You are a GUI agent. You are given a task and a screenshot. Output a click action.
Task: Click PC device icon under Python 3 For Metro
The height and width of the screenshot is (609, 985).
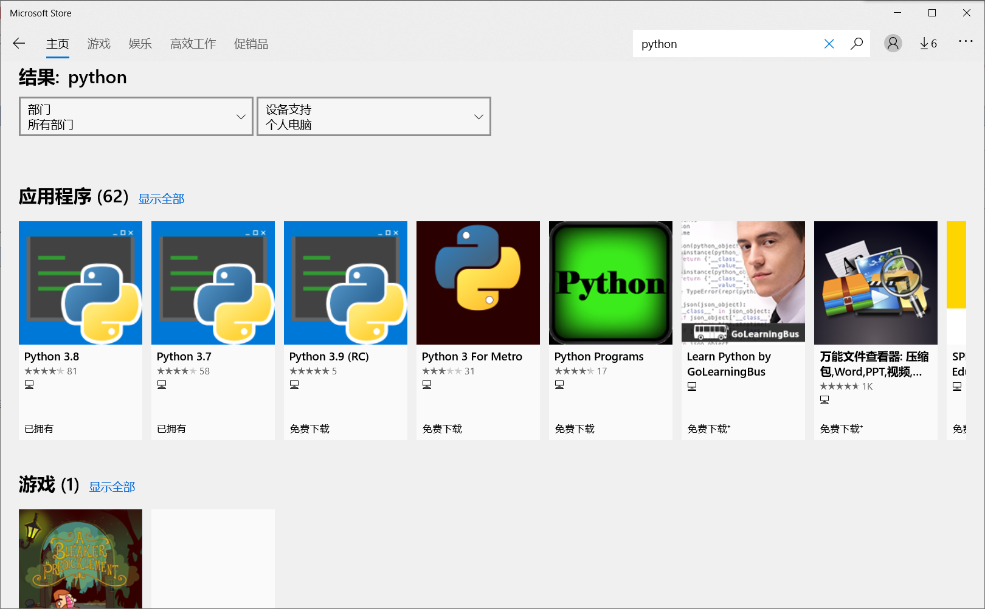pos(427,385)
